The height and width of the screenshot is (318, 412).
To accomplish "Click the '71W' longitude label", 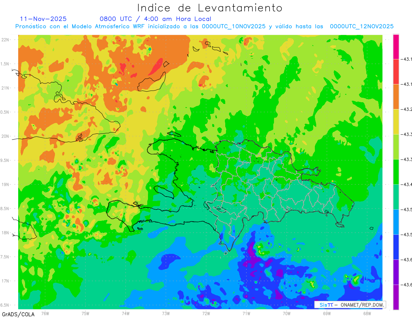I will point(246,313).
